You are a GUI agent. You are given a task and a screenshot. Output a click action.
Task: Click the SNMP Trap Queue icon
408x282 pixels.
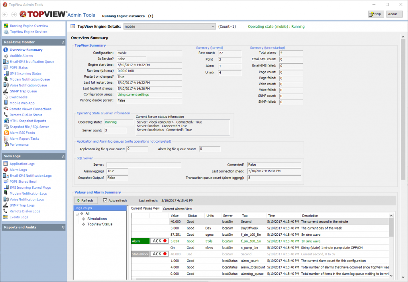coord(6,91)
